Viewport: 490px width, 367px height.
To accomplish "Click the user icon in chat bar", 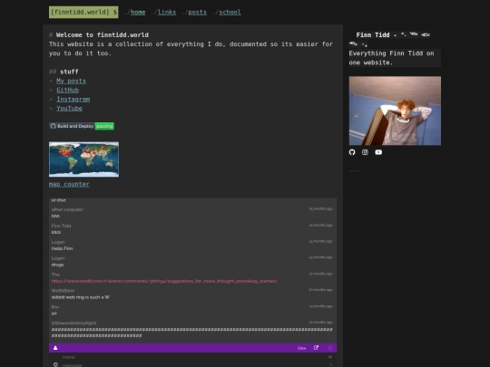I will 55,348.
